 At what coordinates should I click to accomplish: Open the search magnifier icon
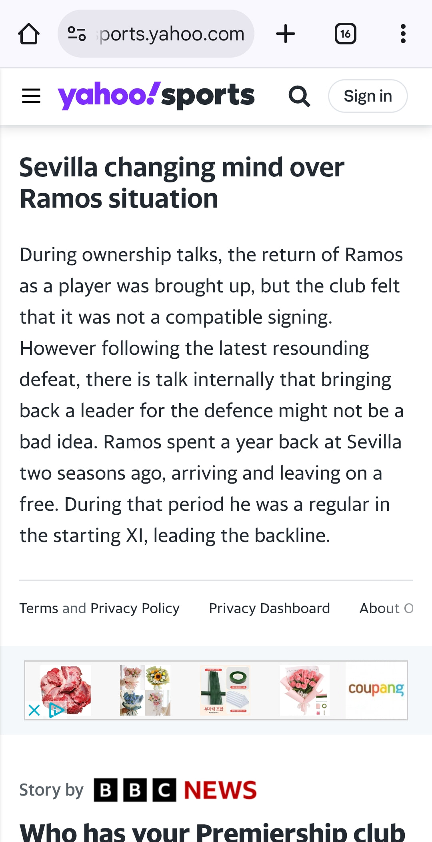(299, 96)
